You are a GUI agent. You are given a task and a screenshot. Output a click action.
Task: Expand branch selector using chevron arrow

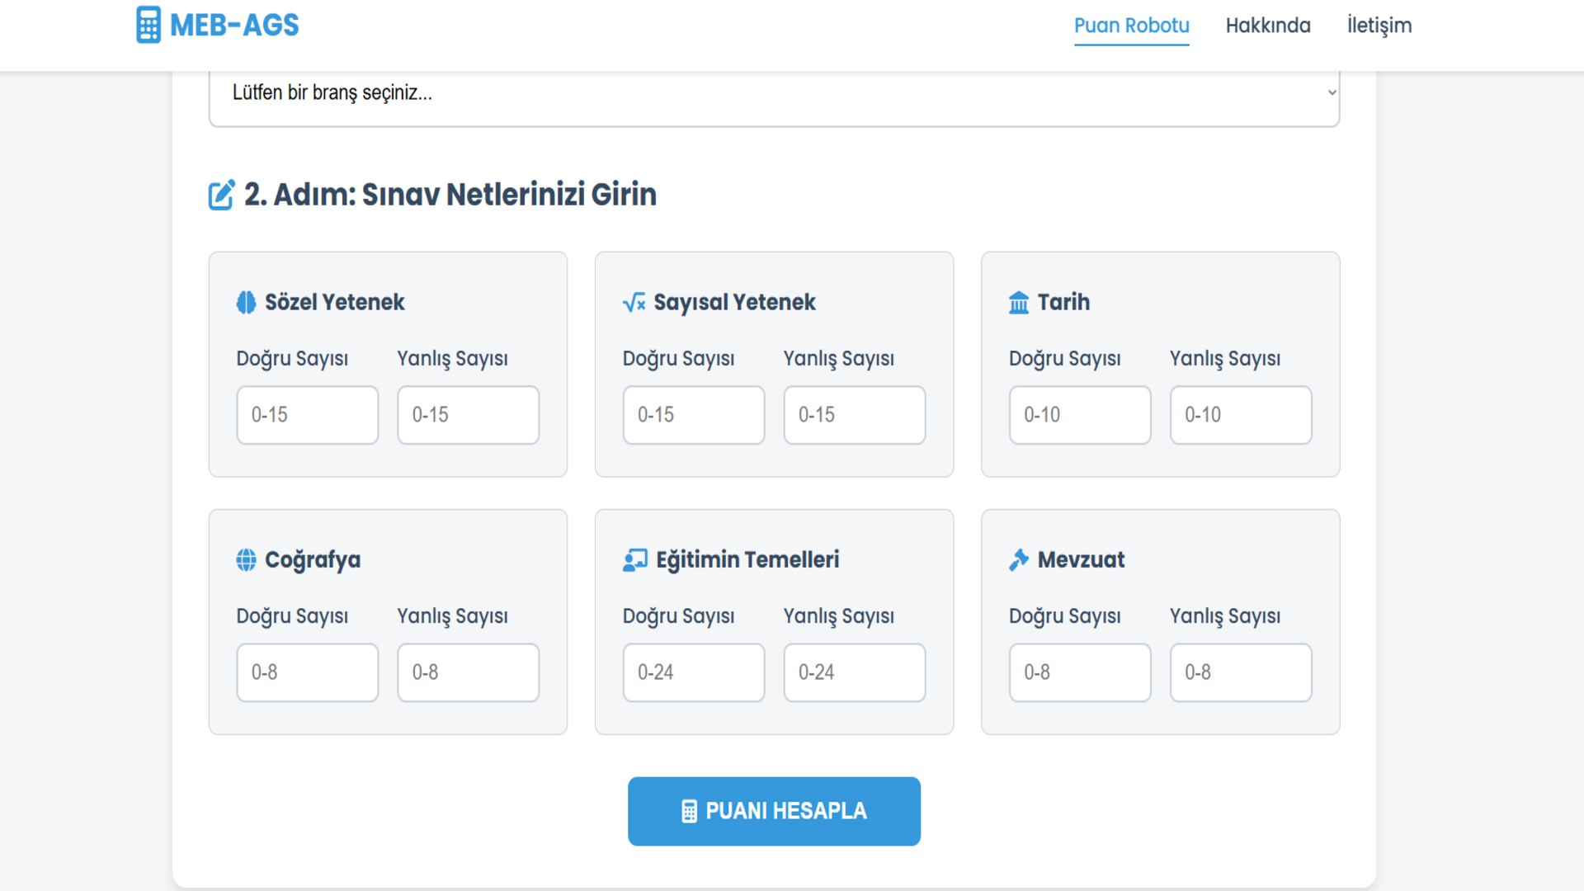pyautogui.click(x=1331, y=92)
